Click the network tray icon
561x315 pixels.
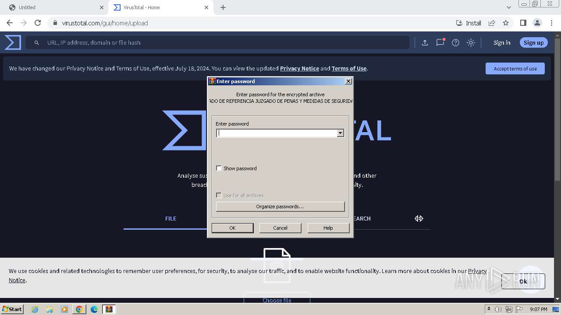click(509, 309)
